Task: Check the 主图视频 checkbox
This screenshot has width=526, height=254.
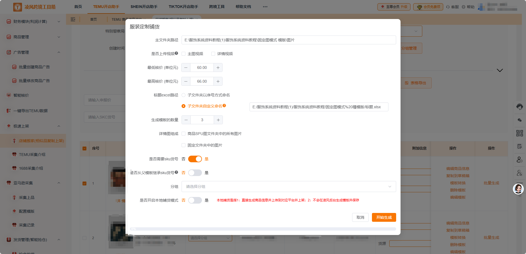Action: click(x=183, y=53)
